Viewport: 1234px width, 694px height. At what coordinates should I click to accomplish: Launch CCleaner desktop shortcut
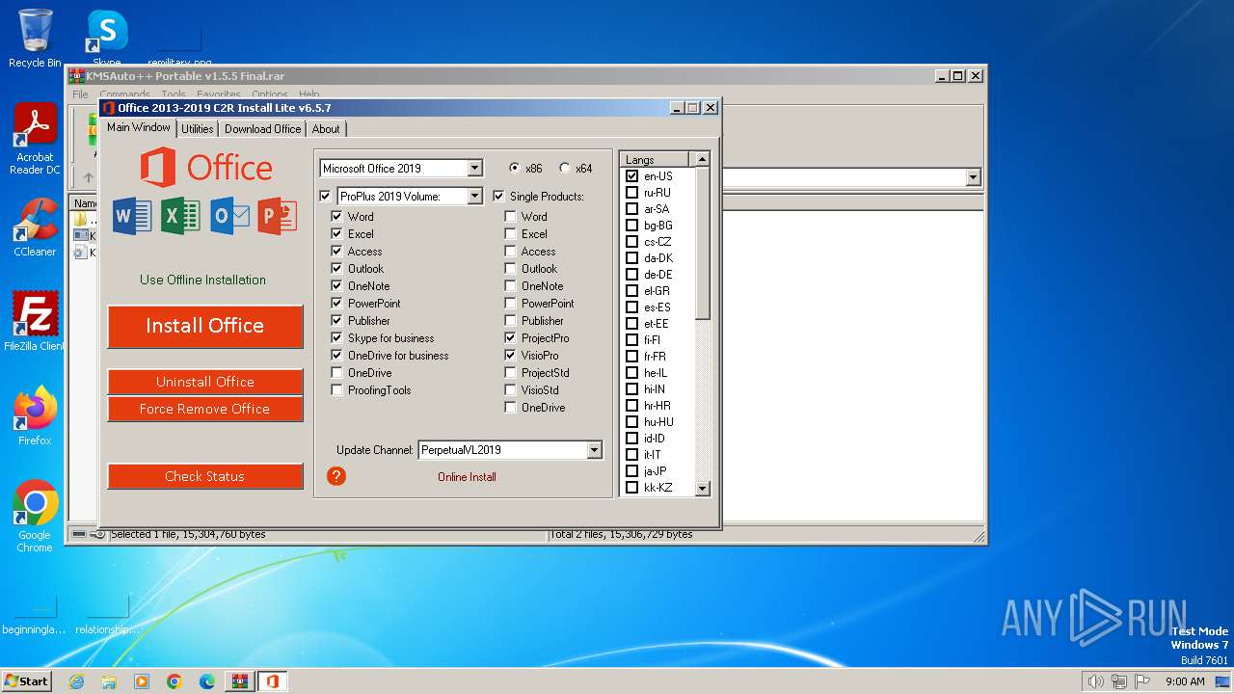point(35,227)
